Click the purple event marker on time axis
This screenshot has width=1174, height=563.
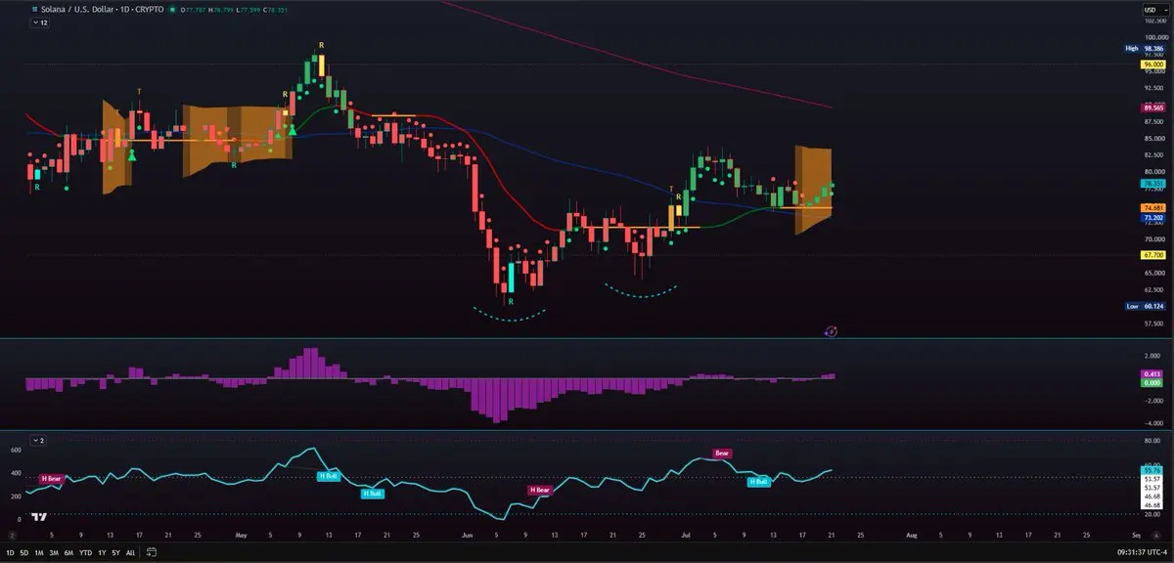click(x=831, y=331)
